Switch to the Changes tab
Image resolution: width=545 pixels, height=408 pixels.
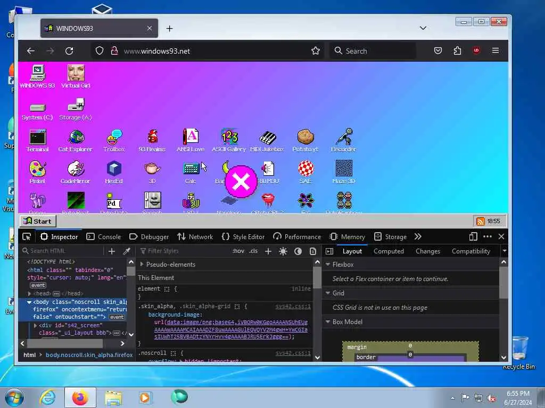[428, 251]
